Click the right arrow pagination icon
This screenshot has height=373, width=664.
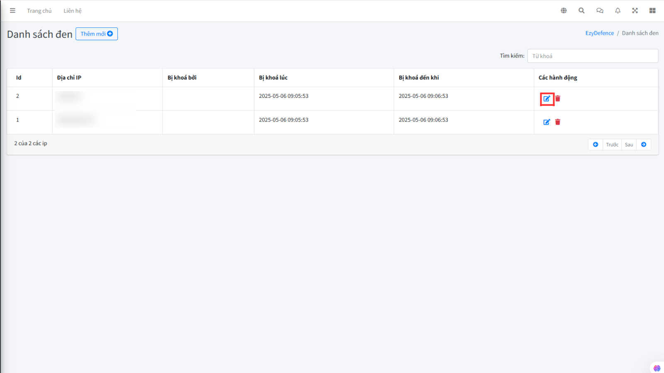(644, 145)
